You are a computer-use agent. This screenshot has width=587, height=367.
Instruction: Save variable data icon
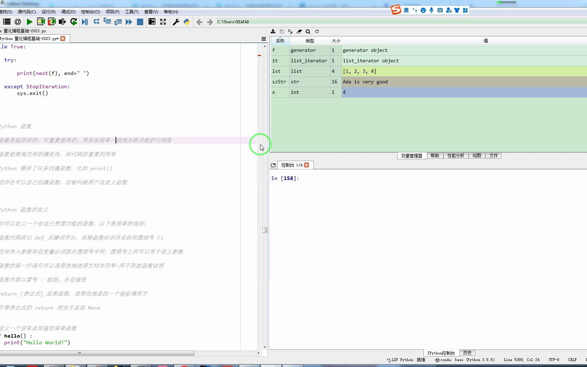click(x=282, y=32)
